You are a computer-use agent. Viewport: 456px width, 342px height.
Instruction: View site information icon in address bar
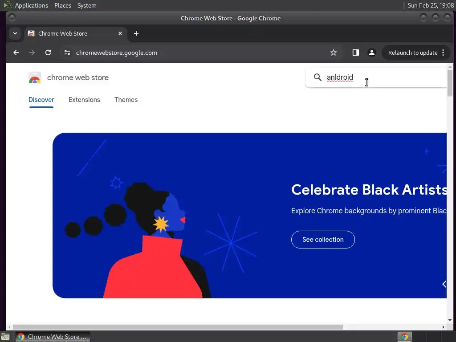67,53
